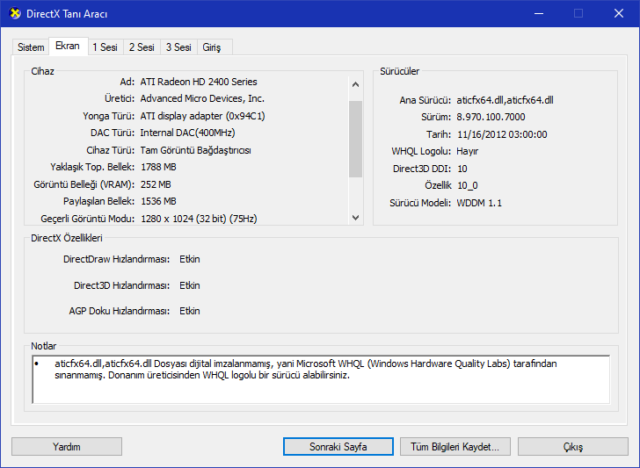The height and width of the screenshot is (468, 640).
Task: Click the Cihaz list scroll down arrow
Action: point(355,217)
